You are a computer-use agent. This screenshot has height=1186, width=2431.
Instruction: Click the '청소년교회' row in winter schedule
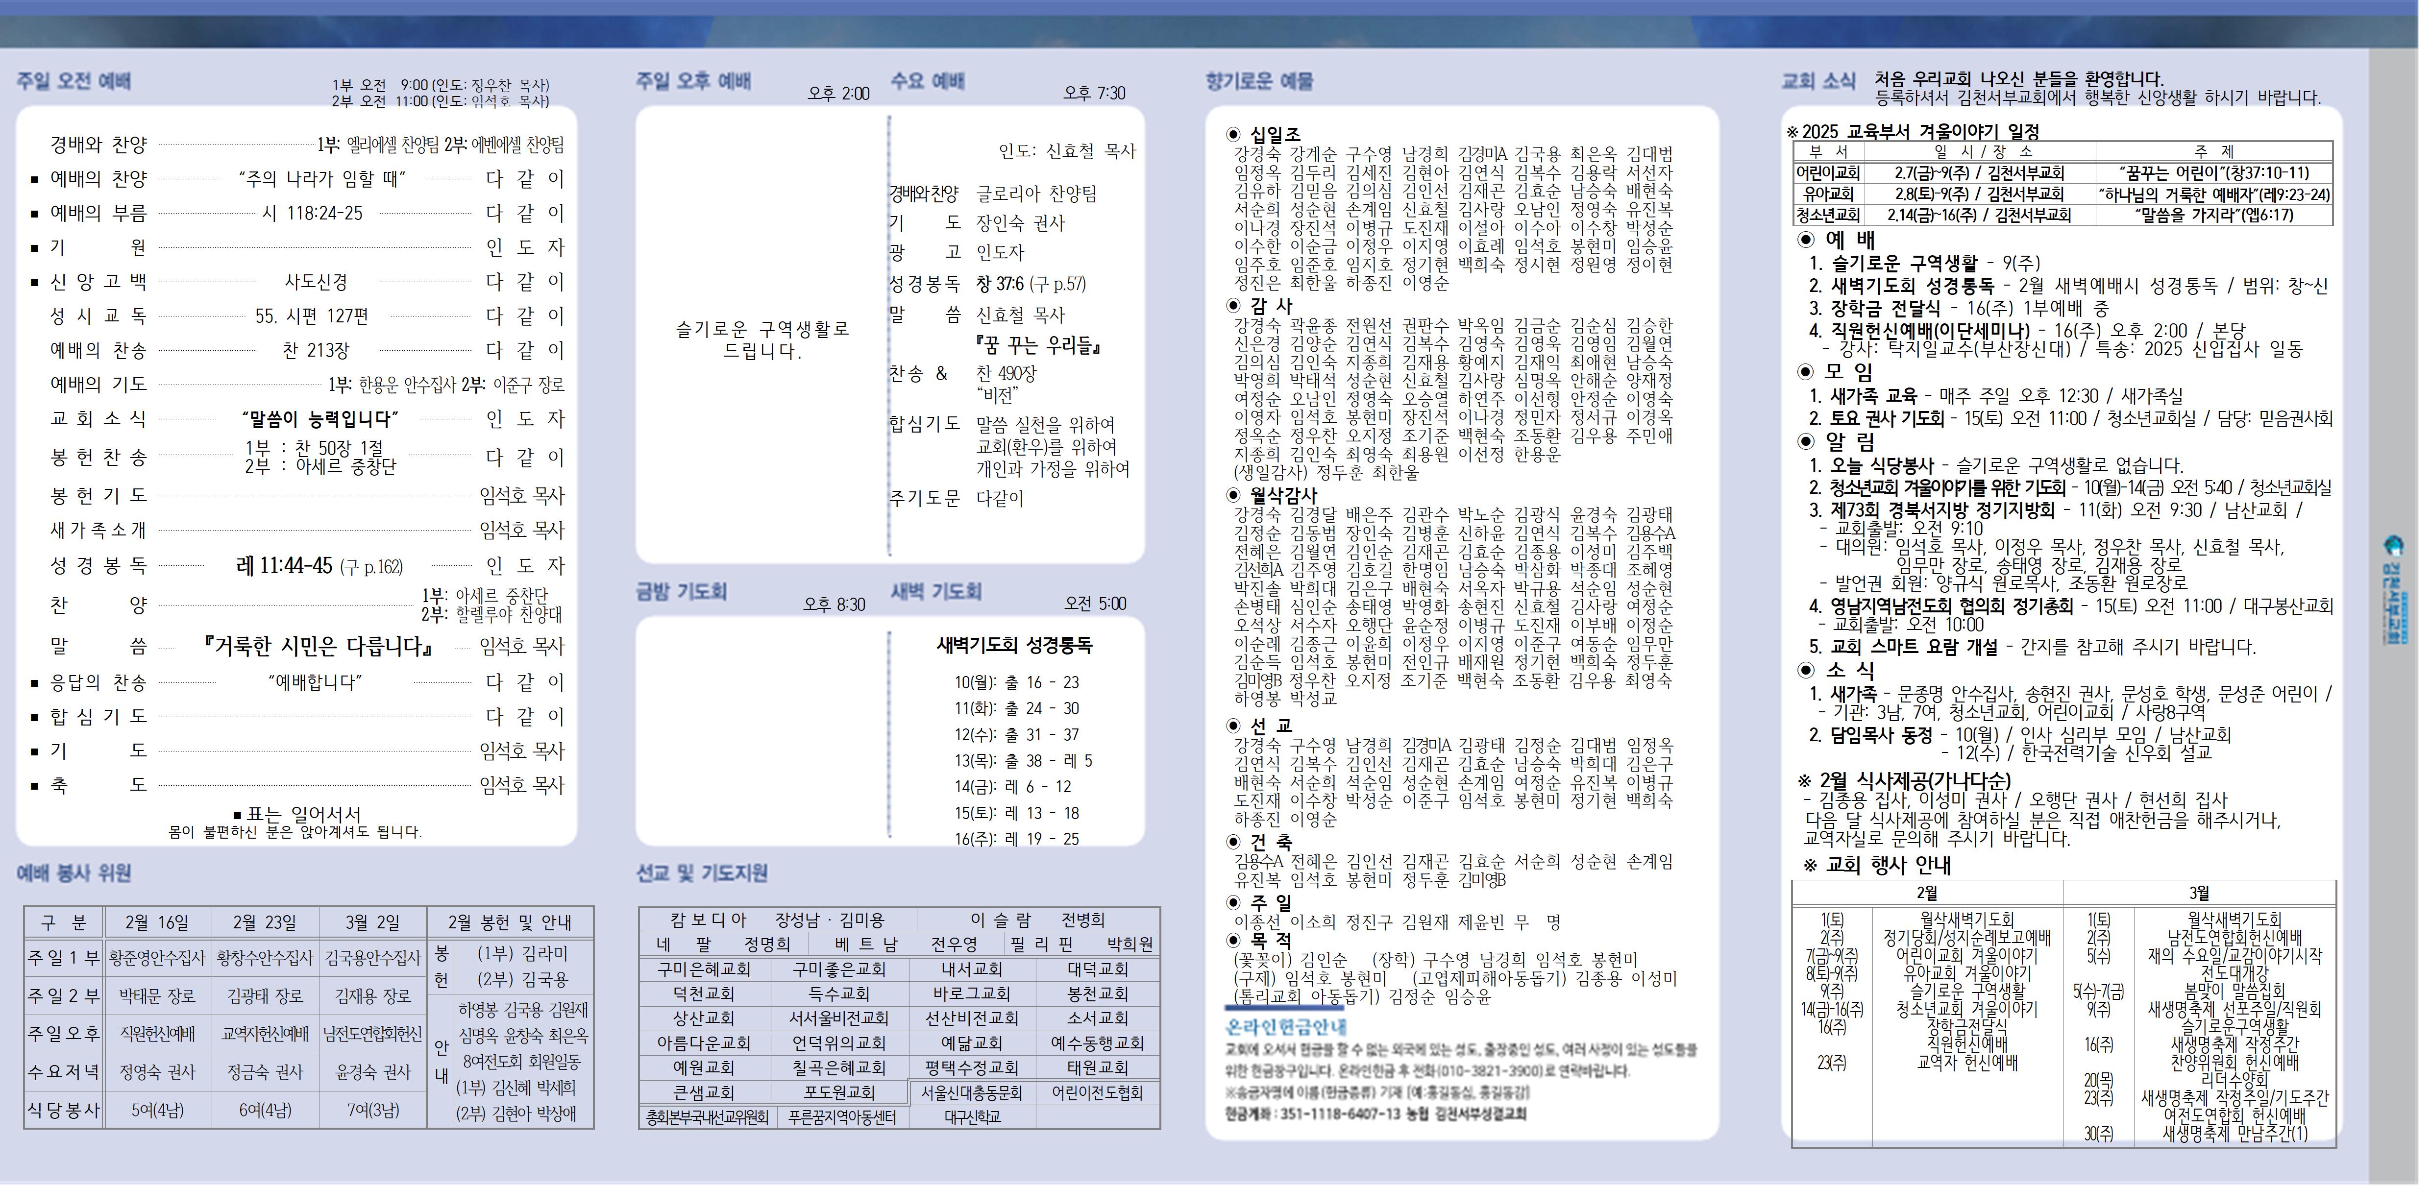[2063, 215]
